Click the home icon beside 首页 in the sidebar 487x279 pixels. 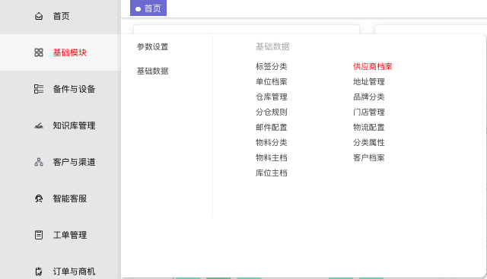click(39, 16)
